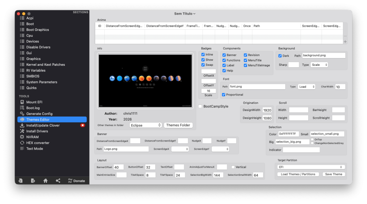Open the Banner ScreenEdgeY dropdown
The width and height of the screenshot is (367, 204).
(220, 149)
